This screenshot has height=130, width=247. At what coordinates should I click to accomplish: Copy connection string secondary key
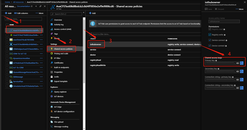242,88
